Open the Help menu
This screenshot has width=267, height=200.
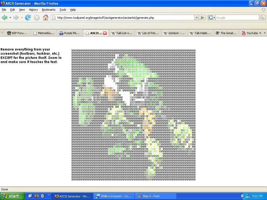(x=73, y=10)
